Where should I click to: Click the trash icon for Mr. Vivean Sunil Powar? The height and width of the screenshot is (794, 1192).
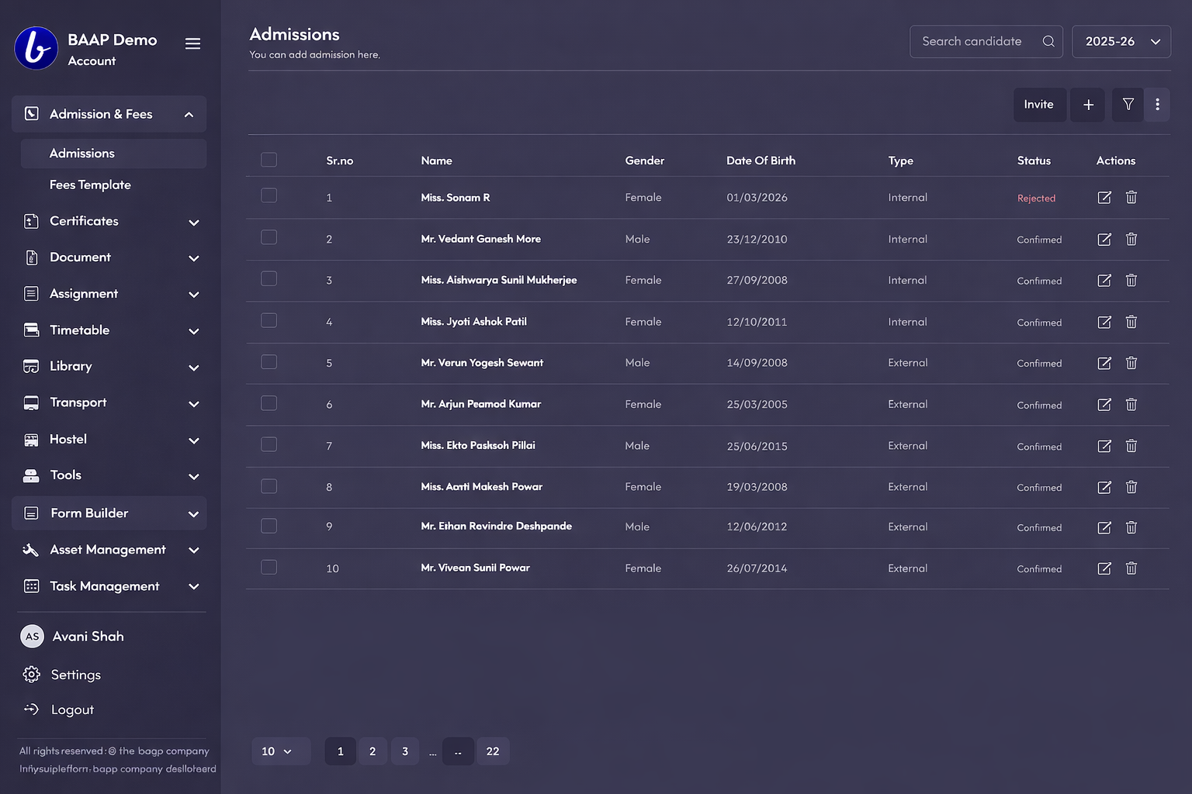tap(1131, 568)
